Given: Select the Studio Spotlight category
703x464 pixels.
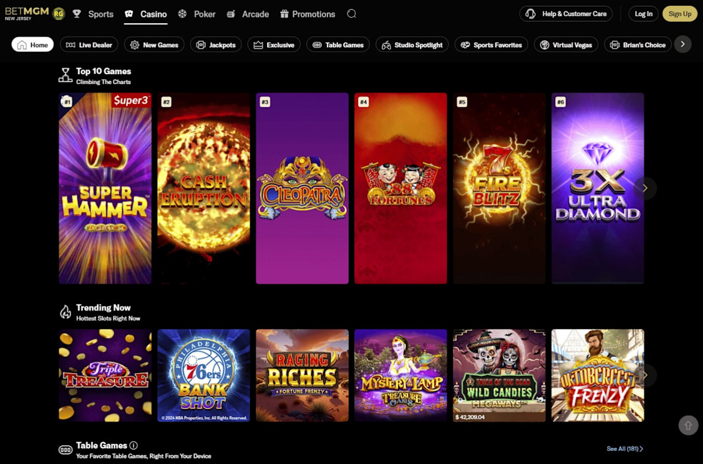Looking at the screenshot, I should point(412,44).
